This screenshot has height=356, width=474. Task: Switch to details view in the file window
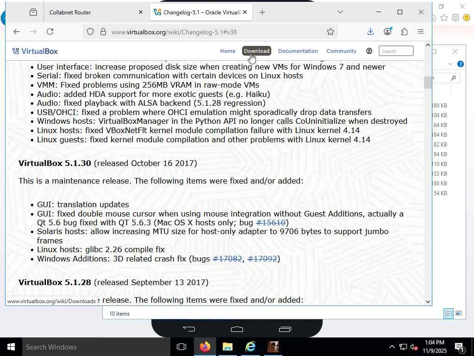[x=448, y=313]
